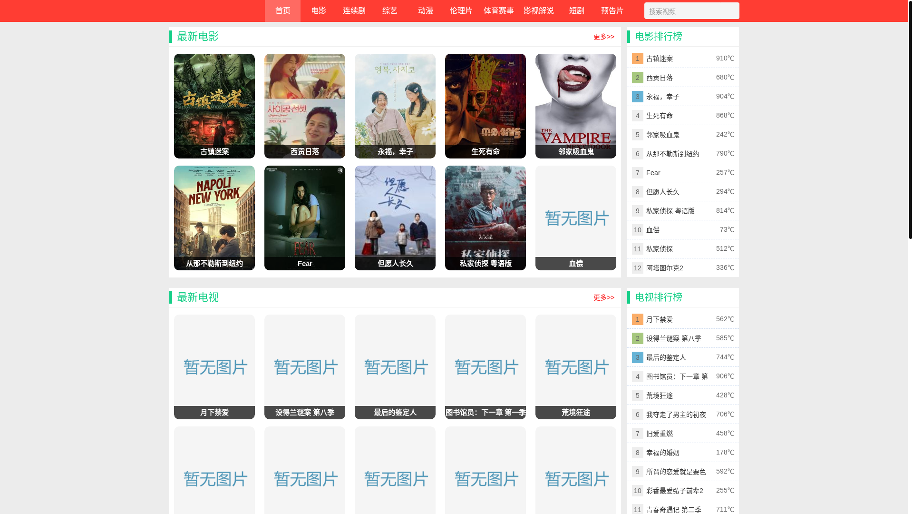Select 私家侦探 ranked eleventh in movies
913x514 pixels.
659,249
